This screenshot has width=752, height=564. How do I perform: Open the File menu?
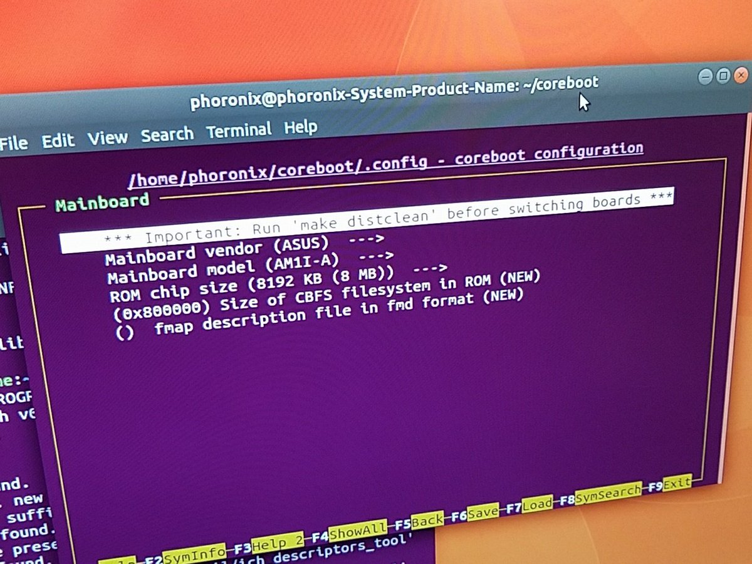tap(13, 144)
